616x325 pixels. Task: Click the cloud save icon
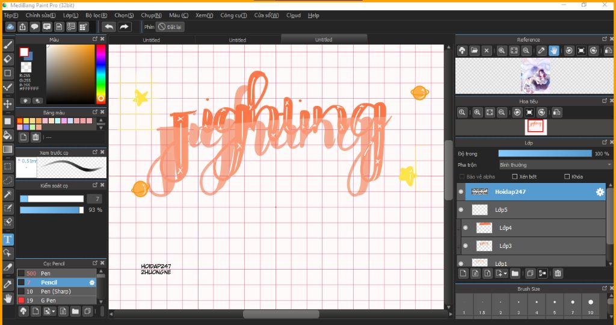tap(10, 26)
